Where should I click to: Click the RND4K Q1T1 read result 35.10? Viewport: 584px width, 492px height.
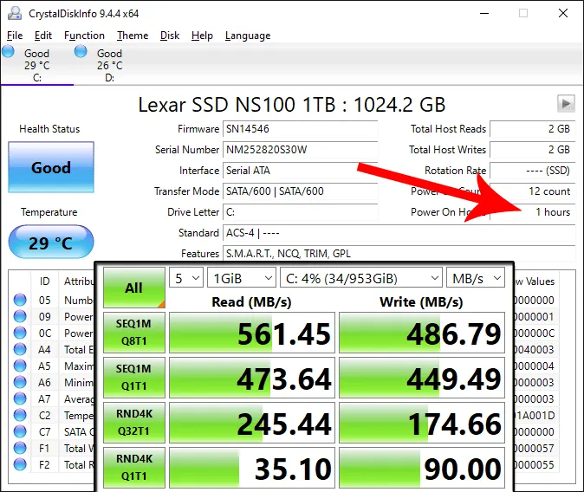coord(252,468)
